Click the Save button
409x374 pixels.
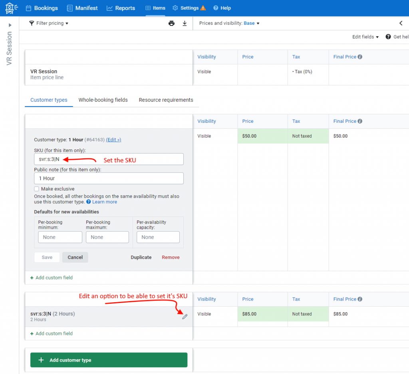tap(47, 257)
